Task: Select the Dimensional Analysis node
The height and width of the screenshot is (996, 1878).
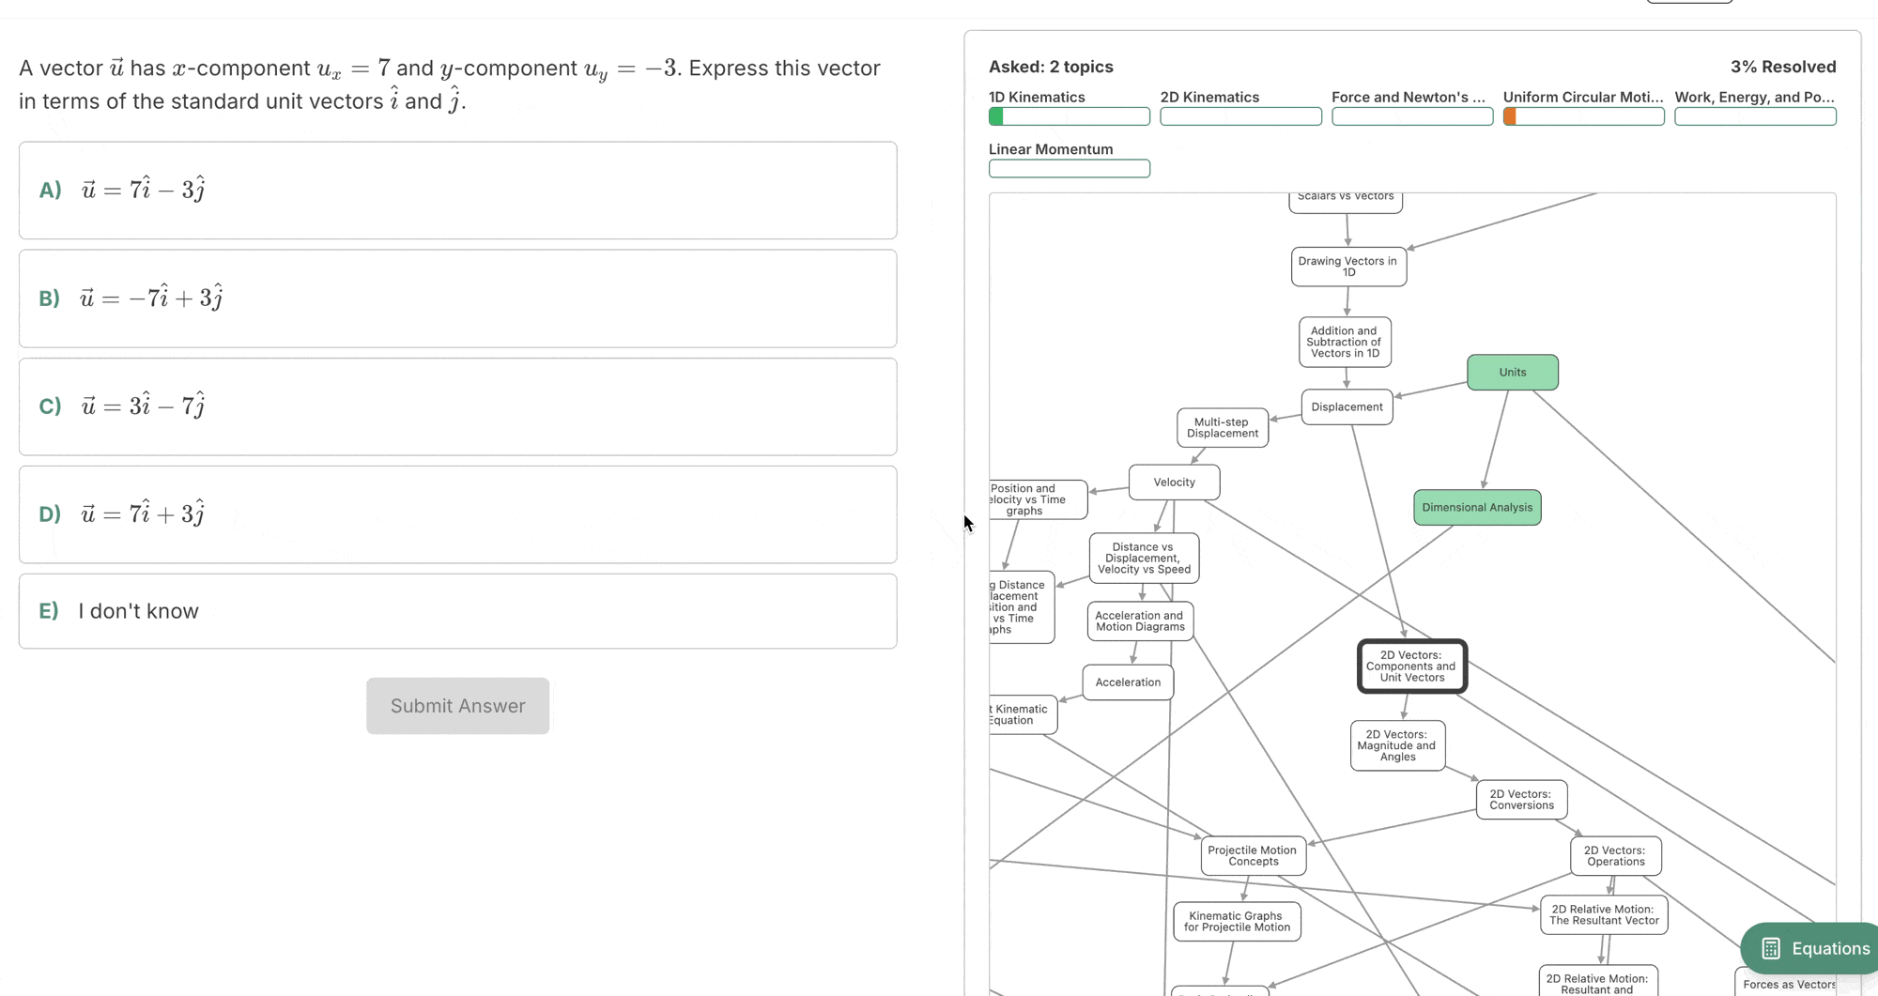Action: (x=1476, y=507)
